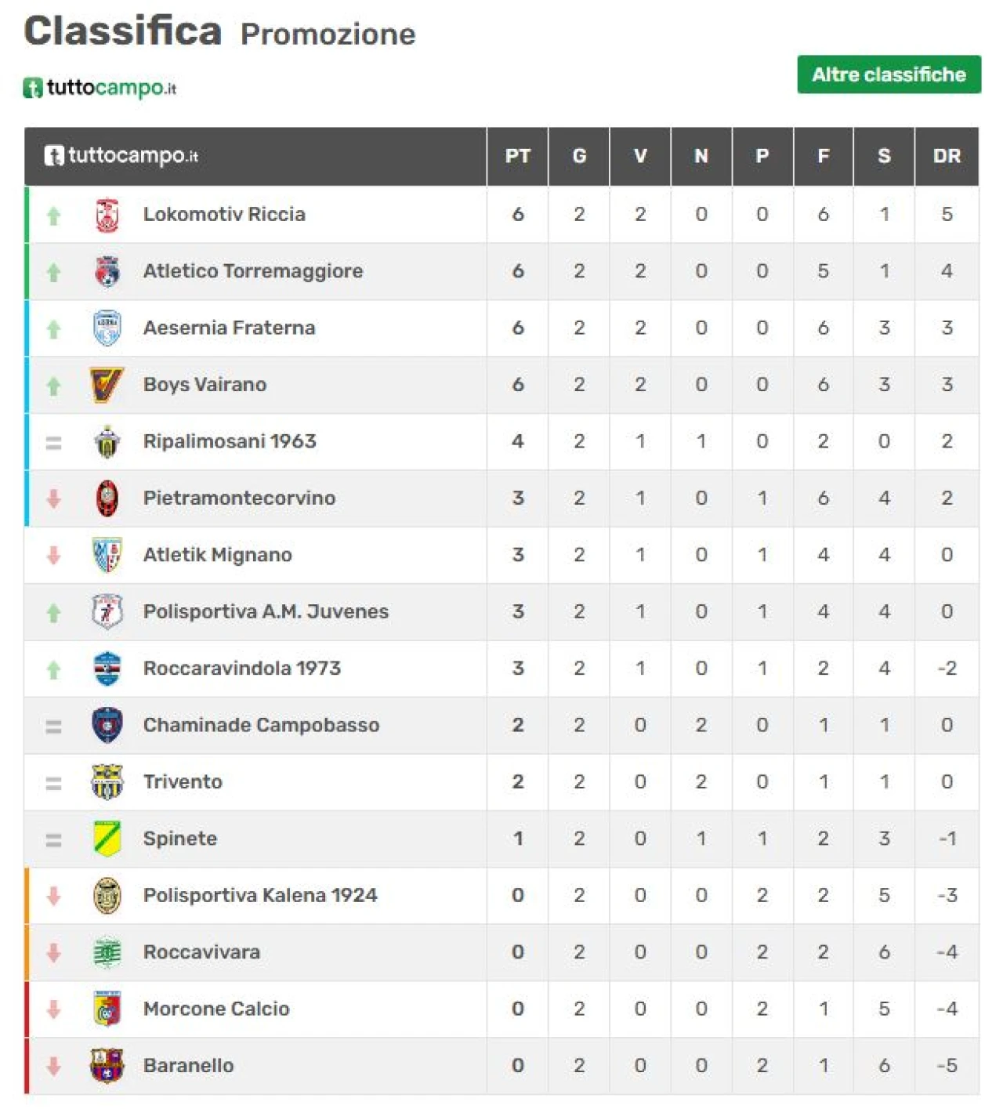1003x1109 pixels.
Task: Click the Roccaravindola 1973 team crest
Action: pos(107,669)
